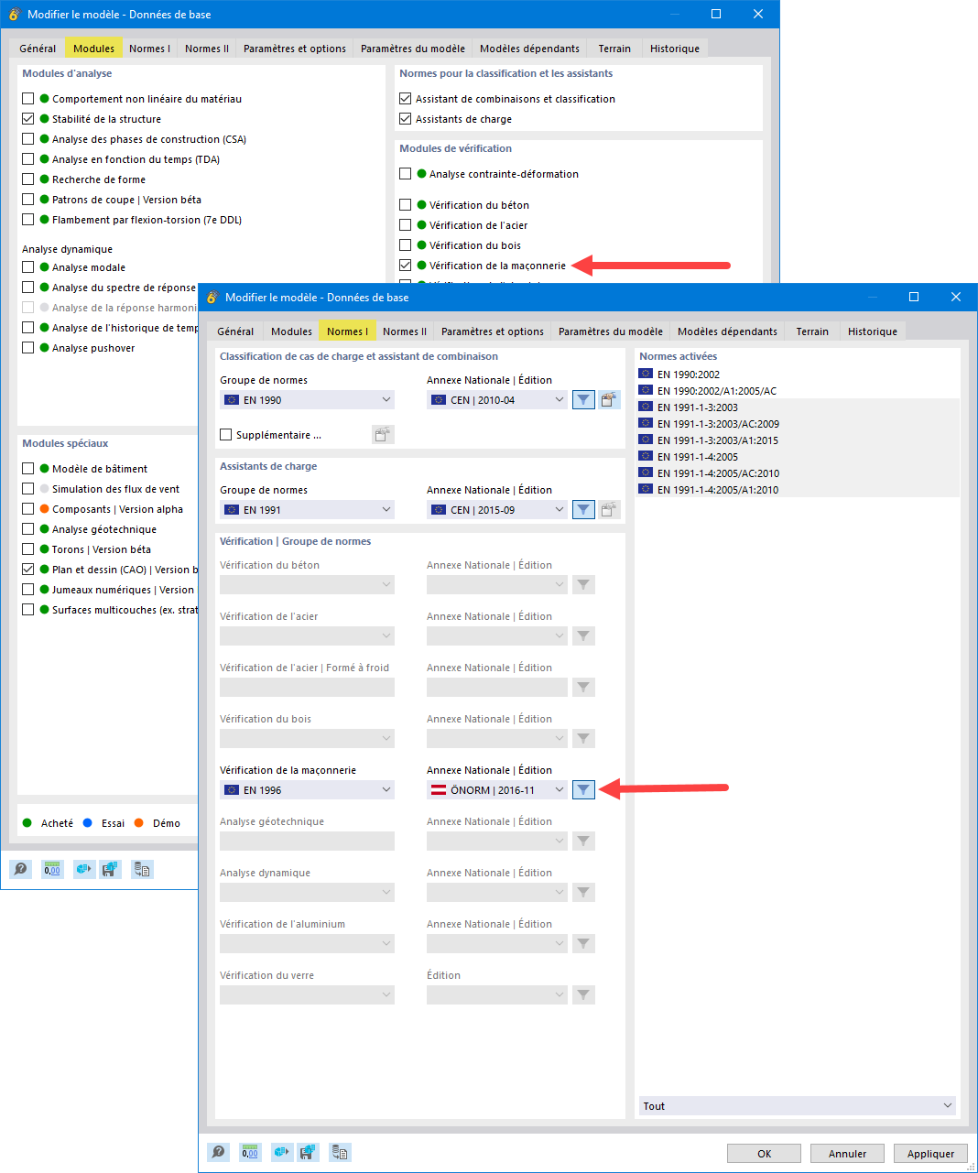Switch to the Normes II tab in front dialog
The width and height of the screenshot is (978, 1173).
point(405,331)
